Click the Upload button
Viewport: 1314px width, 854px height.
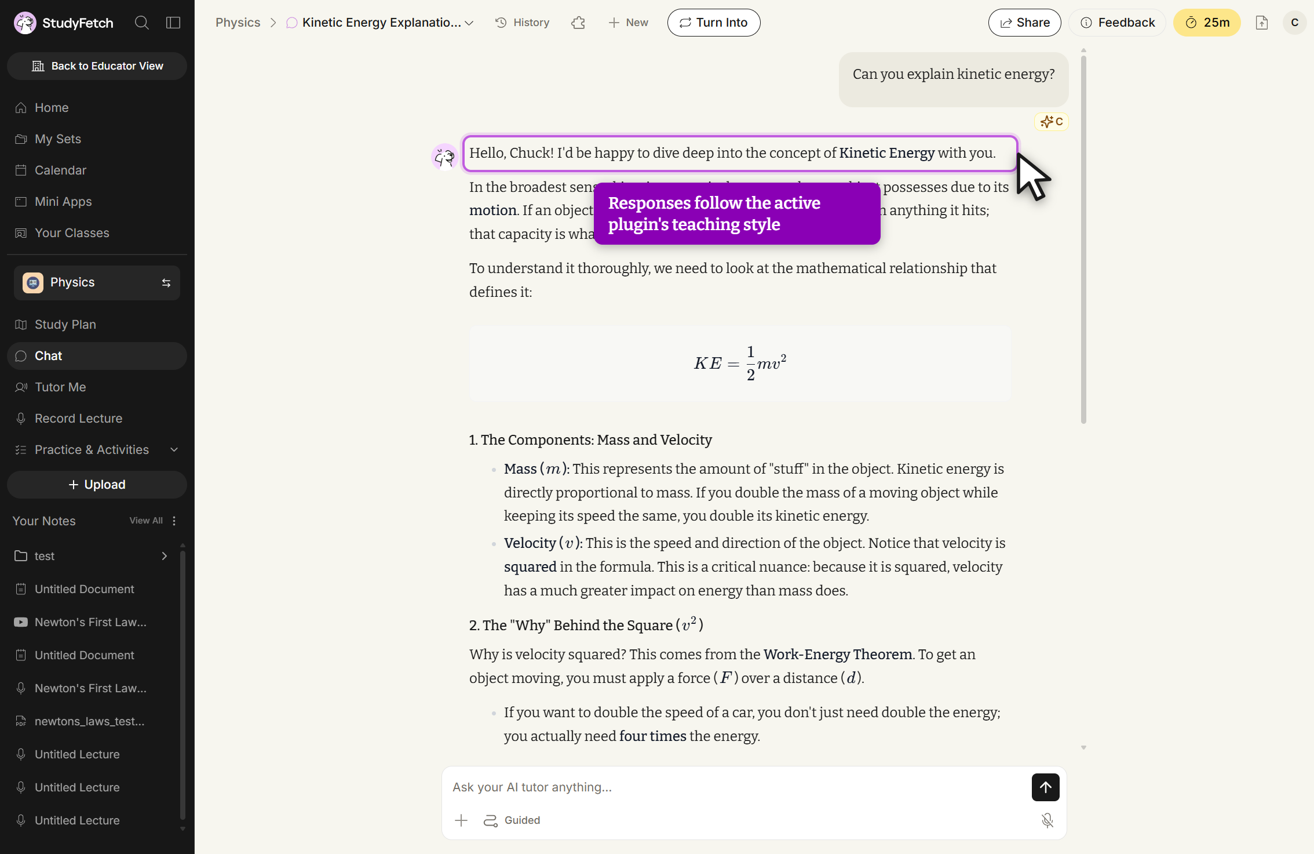(97, 485)
